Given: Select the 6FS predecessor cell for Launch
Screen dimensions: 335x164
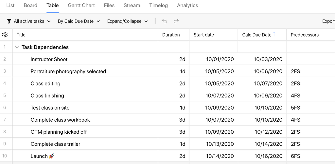Looking at the screenshot, I should pos(295,156).
